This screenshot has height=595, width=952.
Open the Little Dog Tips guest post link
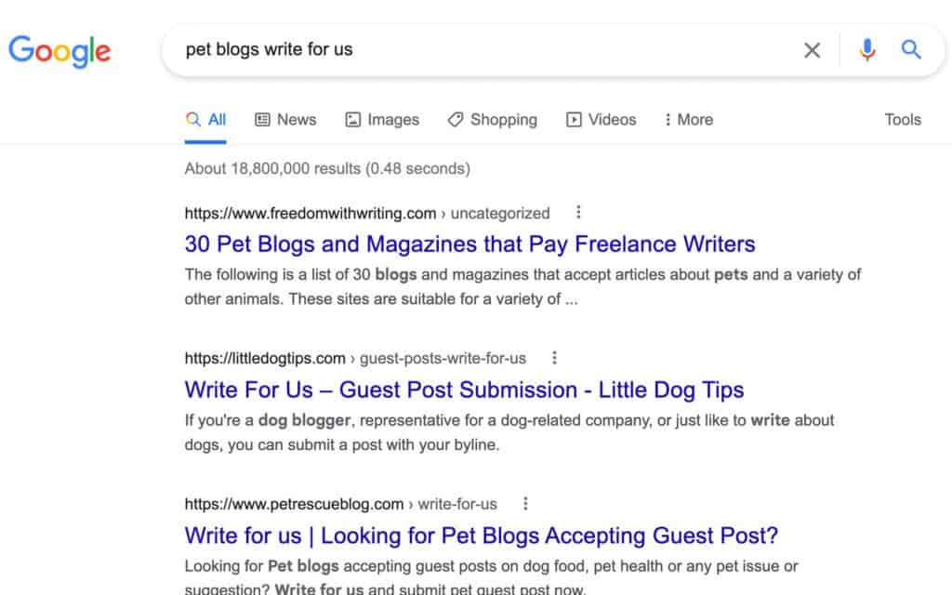(x=463, y=390)
